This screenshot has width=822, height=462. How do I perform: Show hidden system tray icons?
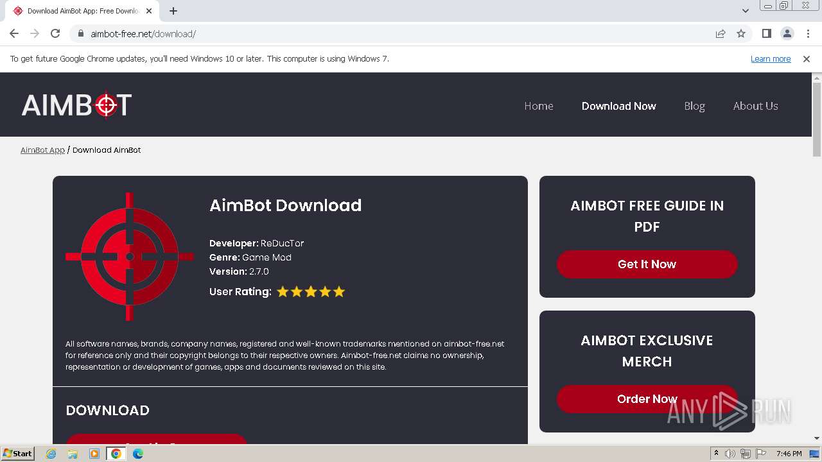coord(716,454)
